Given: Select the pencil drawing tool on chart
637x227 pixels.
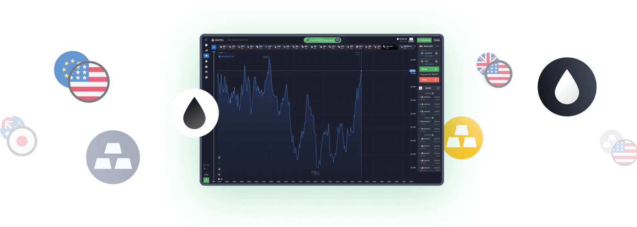Looking at the screenshot, I should click(x=219, y=158).
